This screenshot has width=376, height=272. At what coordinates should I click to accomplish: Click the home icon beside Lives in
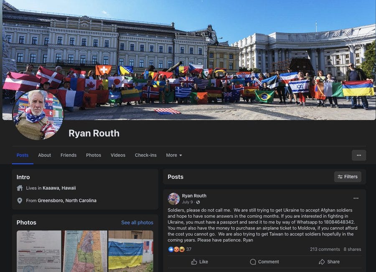coord(20,188)
